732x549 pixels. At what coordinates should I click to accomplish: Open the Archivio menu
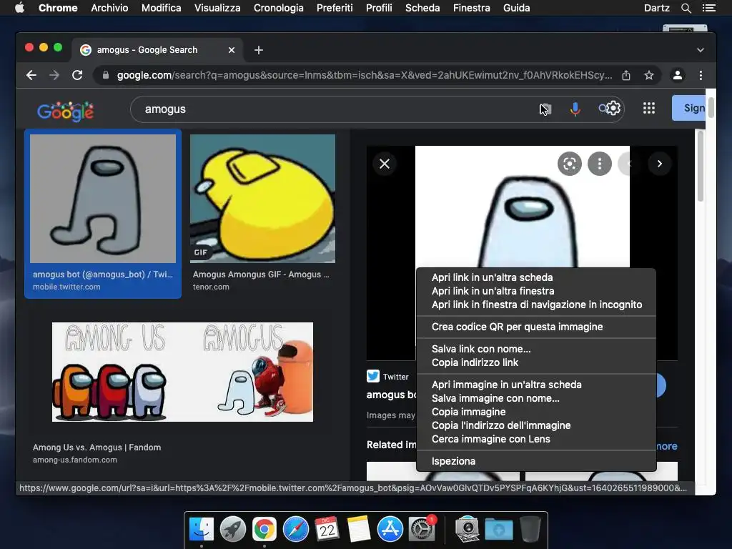click(109, 8)
